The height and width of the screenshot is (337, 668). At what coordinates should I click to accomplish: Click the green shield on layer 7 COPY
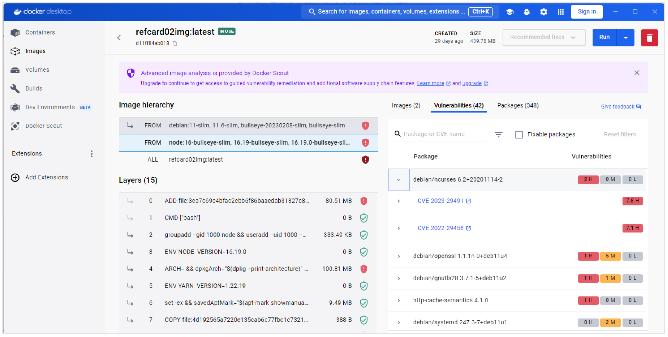tap(364, 320)
